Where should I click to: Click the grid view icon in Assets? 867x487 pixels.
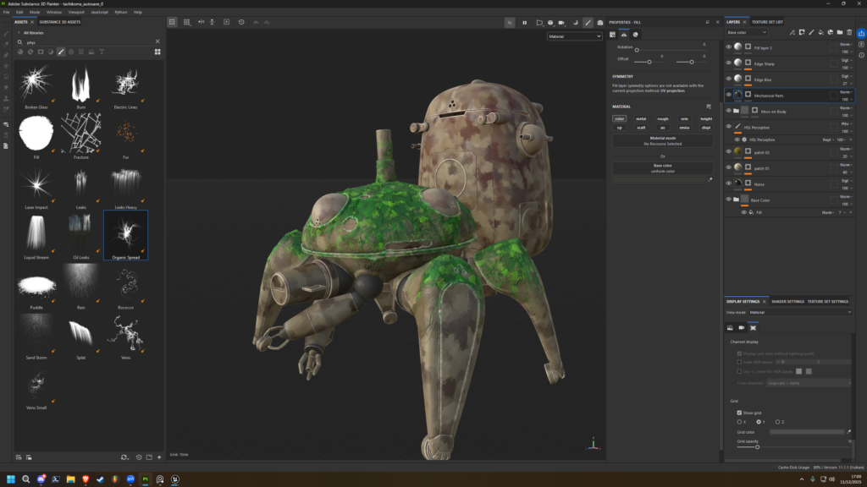pos(157,52)
